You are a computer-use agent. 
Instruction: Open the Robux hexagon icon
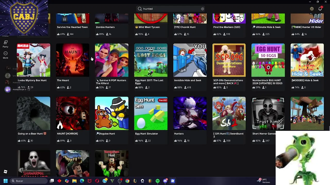point(312,9)
